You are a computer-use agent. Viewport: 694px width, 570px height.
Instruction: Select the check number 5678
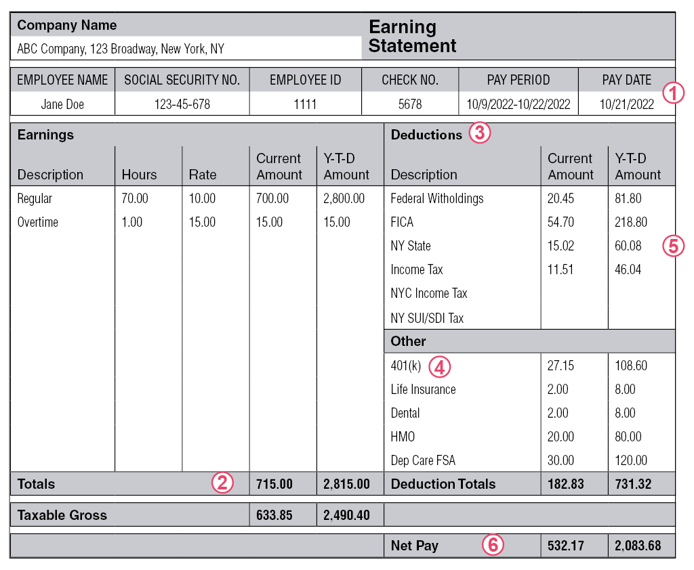coord(409,104)
